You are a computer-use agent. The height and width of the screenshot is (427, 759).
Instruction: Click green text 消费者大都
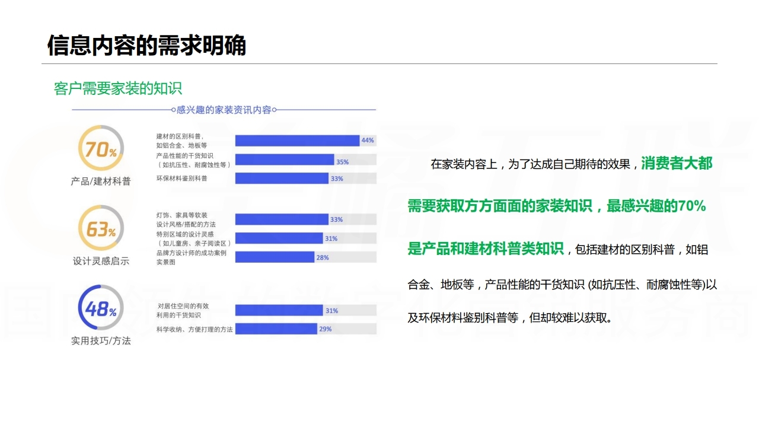(x=677, y=164)
